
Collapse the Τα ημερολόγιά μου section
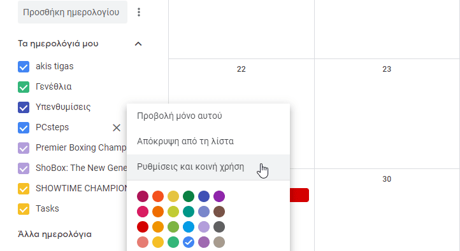pyautogui.click(x=138, y=44)
